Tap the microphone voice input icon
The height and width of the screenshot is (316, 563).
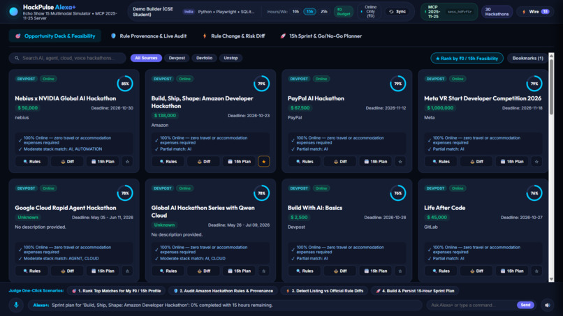(x=16, y=305)
